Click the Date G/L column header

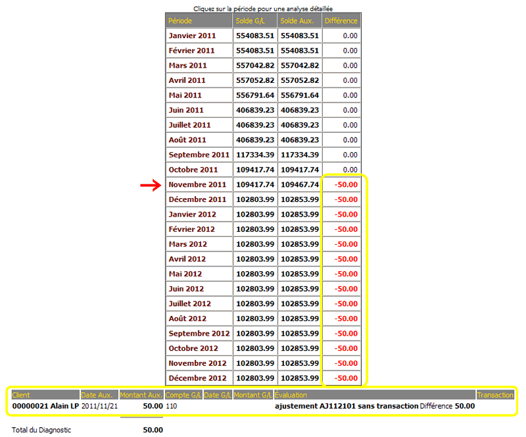218,395
